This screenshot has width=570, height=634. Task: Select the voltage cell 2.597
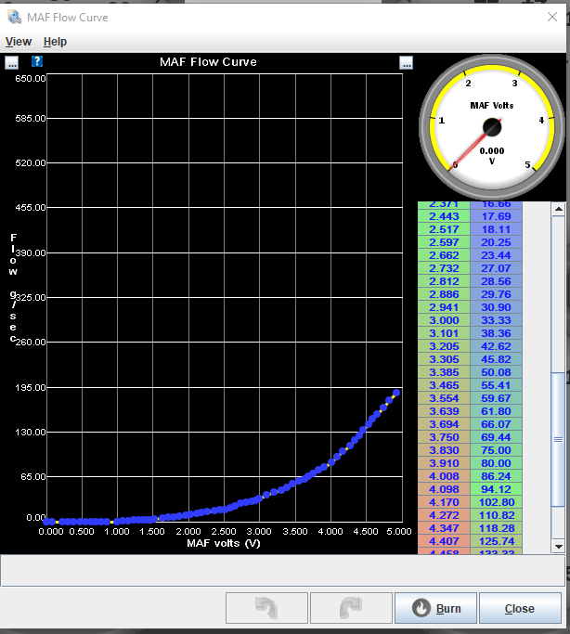click(x=444, y=242)
